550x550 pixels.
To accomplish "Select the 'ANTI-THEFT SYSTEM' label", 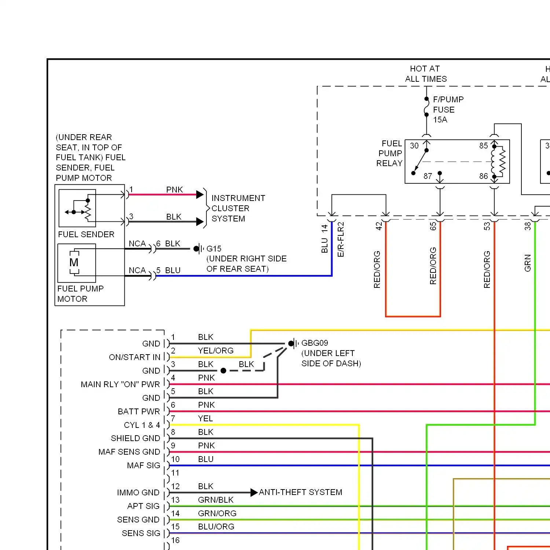I will tap(300, 492).
